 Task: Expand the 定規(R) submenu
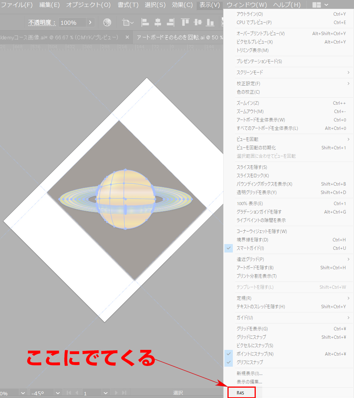pyautogui.click(x=289, y=298)
